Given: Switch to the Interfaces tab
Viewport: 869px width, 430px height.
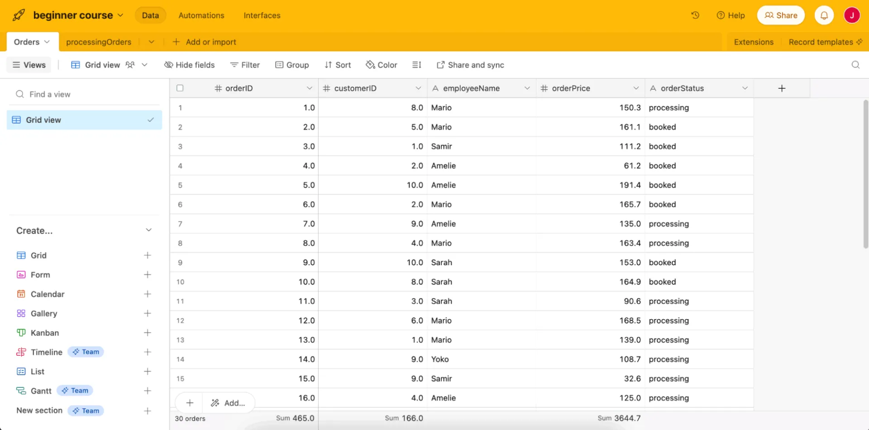Looking at the screenshot, I should (x=262, y=15).
